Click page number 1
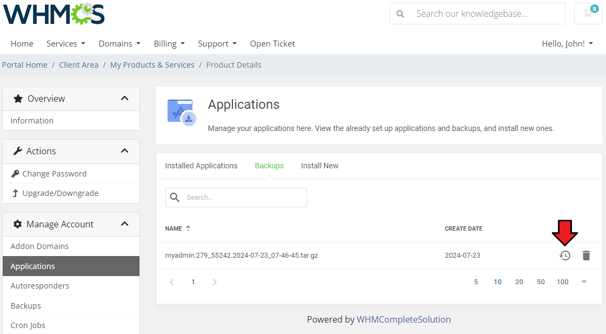The height and width of the screenshot is (334, 606). pyautogui.click(x=193, y=281)
